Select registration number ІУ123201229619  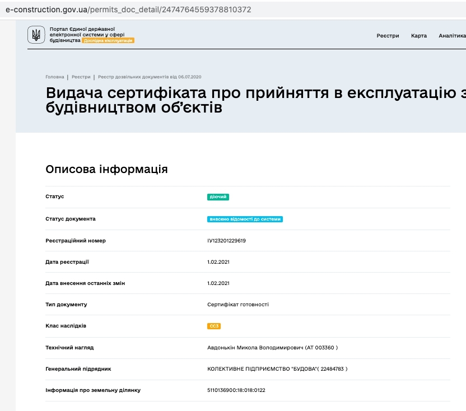click(x=226, y=241)
